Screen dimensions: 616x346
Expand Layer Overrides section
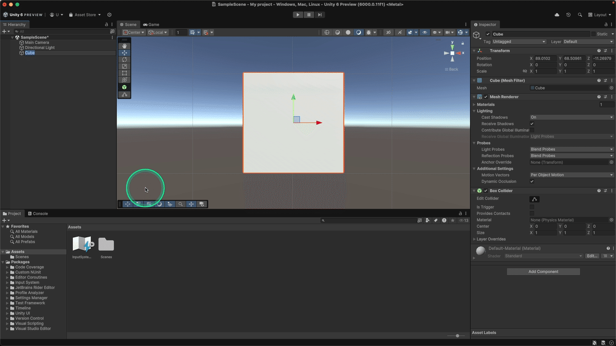pyautogui.click(x=474, y=239)
